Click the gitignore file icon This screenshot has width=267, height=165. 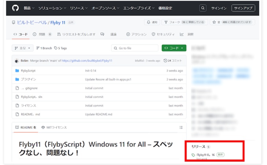click(x=17, y=88)
